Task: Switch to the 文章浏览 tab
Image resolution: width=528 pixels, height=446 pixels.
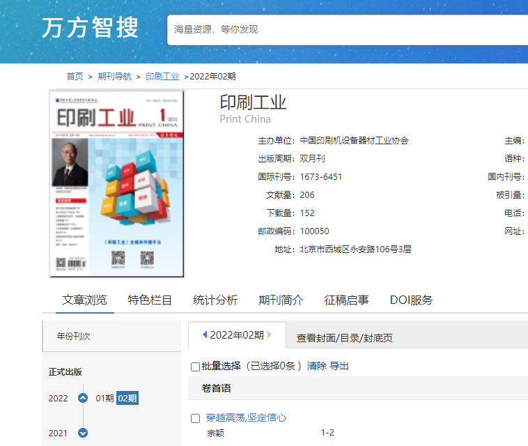Action: (x=84, y=300)
